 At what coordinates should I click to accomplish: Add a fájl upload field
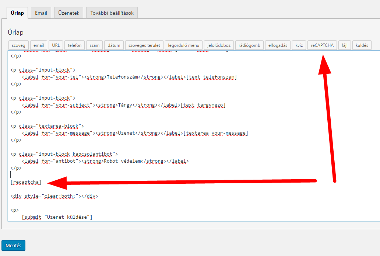click(x=344, y=45)
